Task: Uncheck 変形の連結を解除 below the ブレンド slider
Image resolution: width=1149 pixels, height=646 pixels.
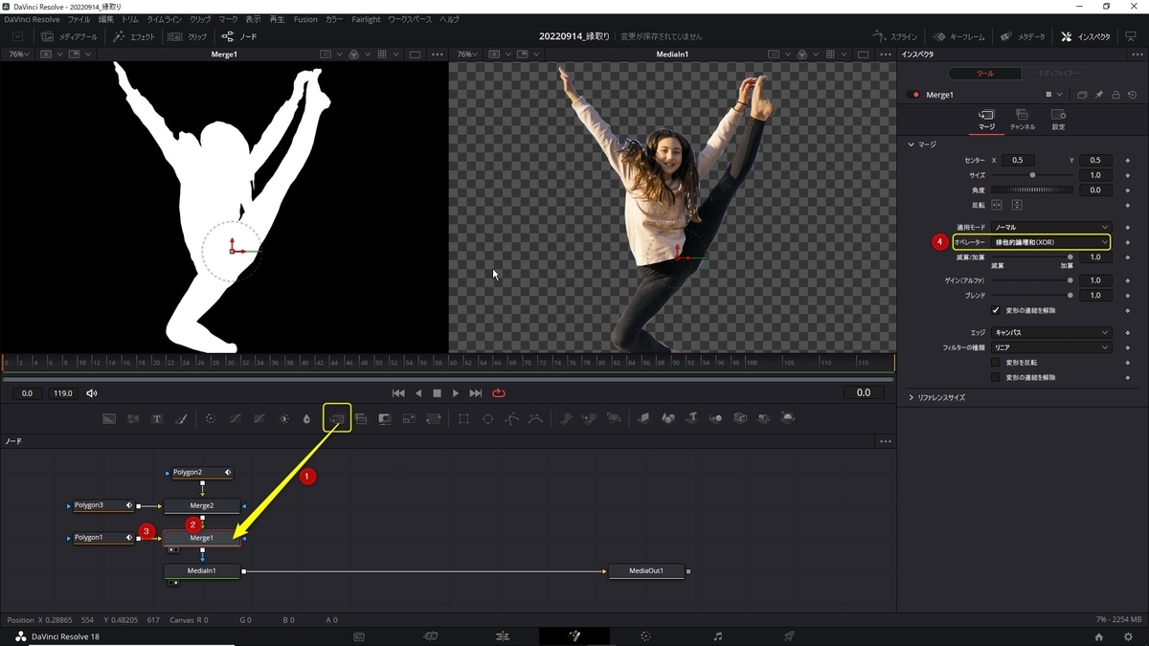Action: tap(996, 310)
